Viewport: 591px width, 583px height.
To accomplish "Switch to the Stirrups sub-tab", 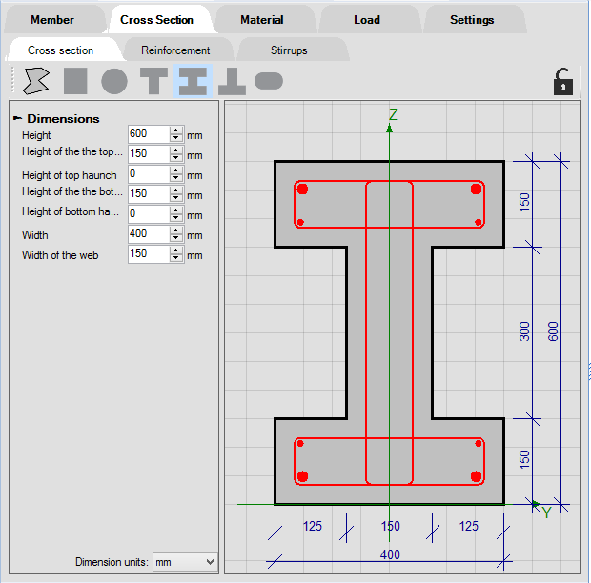I will (289, 50).
